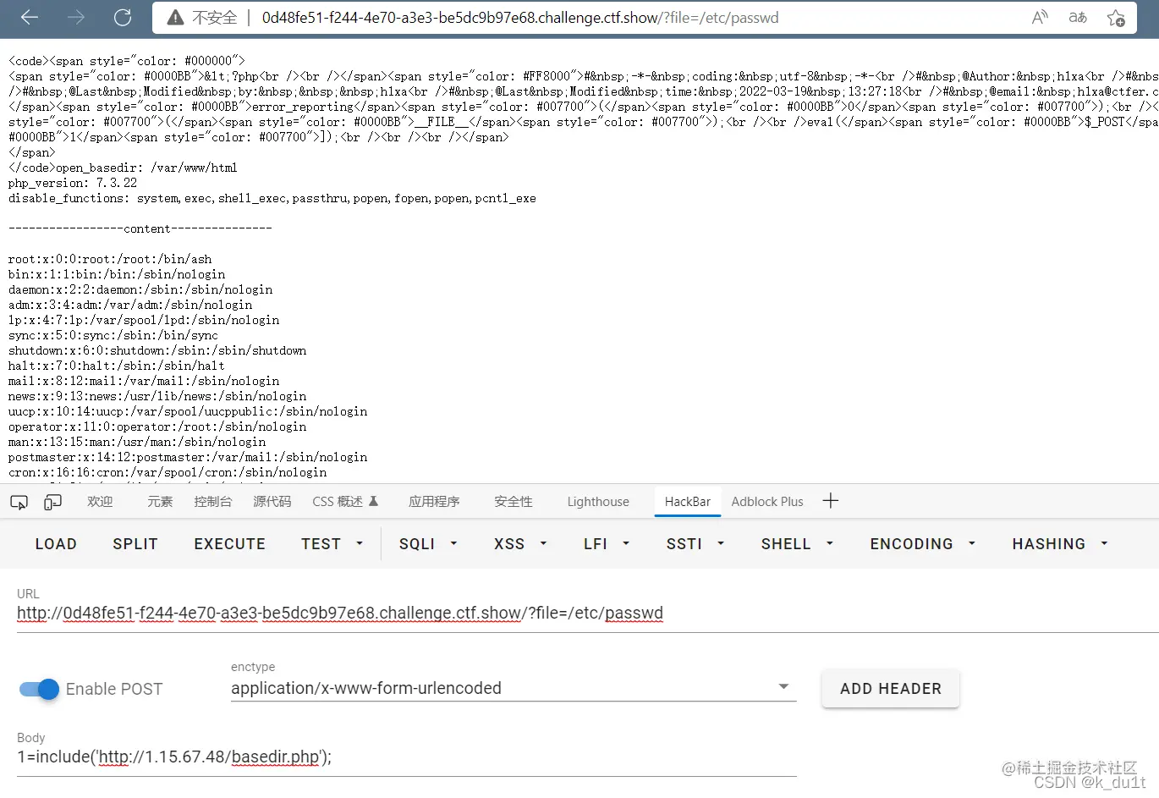The height and width of the screenshot is (798, 1159).
Task: Click the LOAD button
Action: [x=56, y=544]
